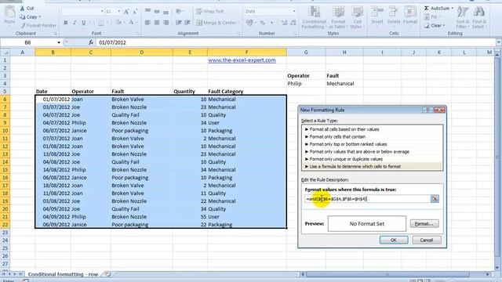
Task: Select row 24 header
Action: click(x=5, y=240)
